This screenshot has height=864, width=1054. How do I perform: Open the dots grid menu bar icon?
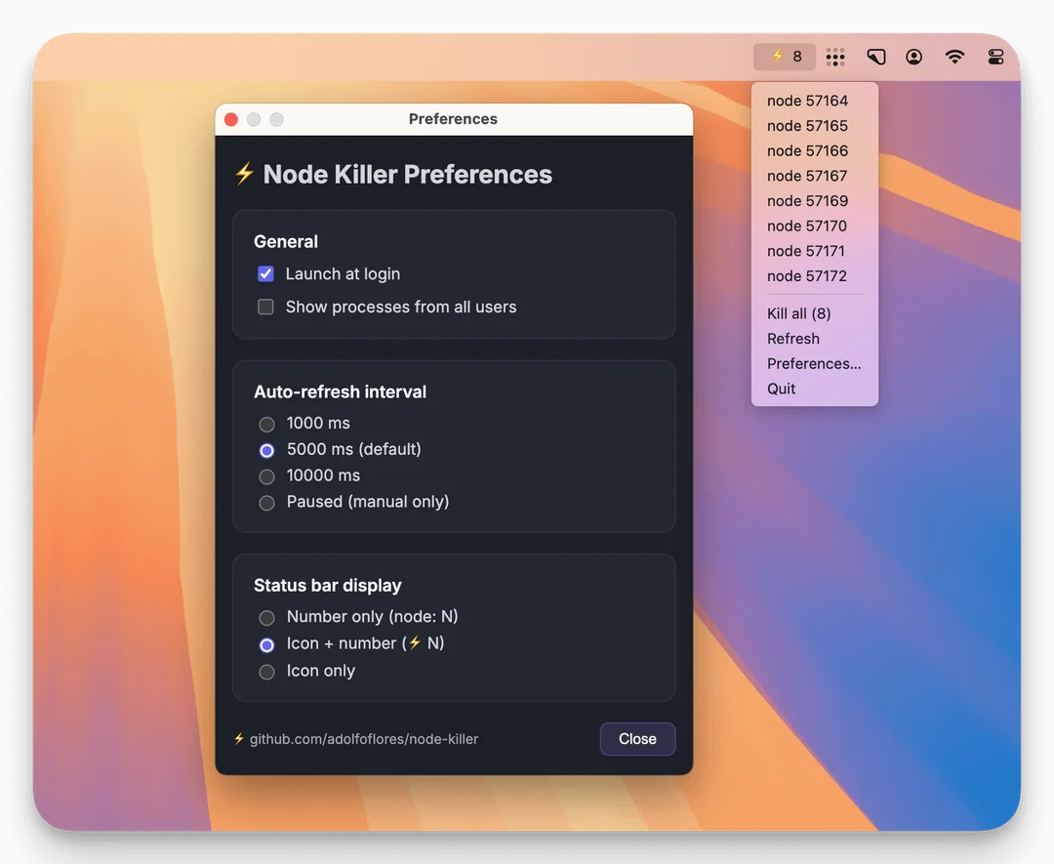click(834, 58)
